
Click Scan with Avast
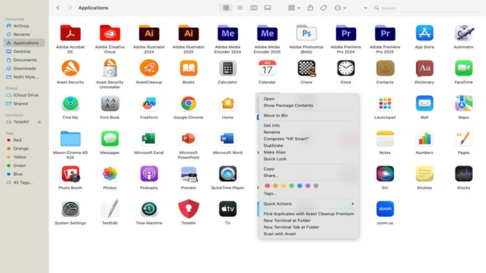[x=280, y=234]
